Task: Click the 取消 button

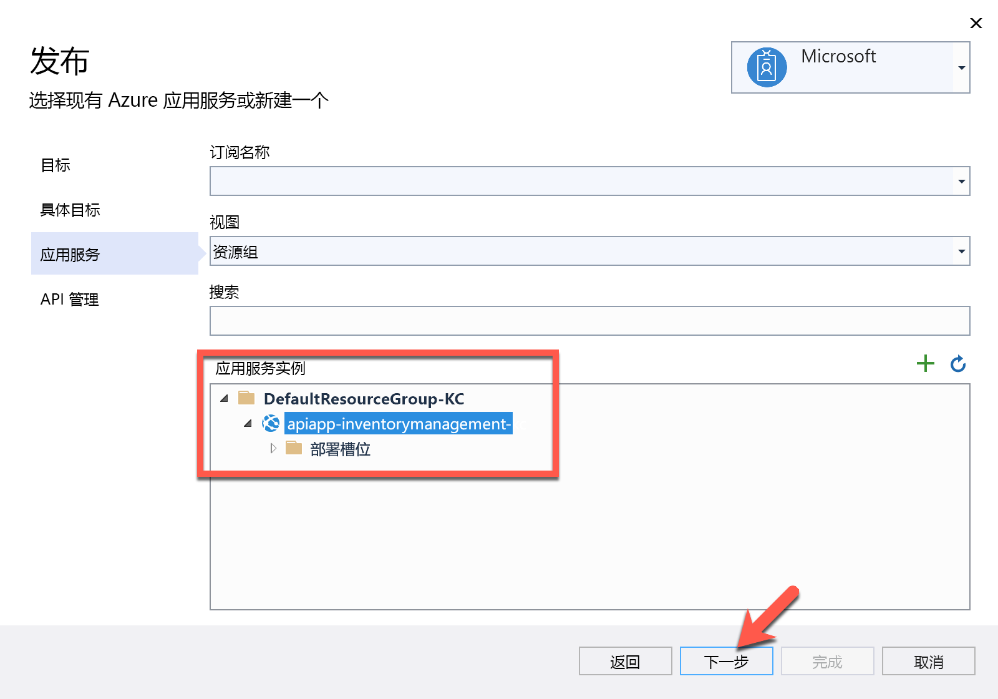Action: (928, 661)
